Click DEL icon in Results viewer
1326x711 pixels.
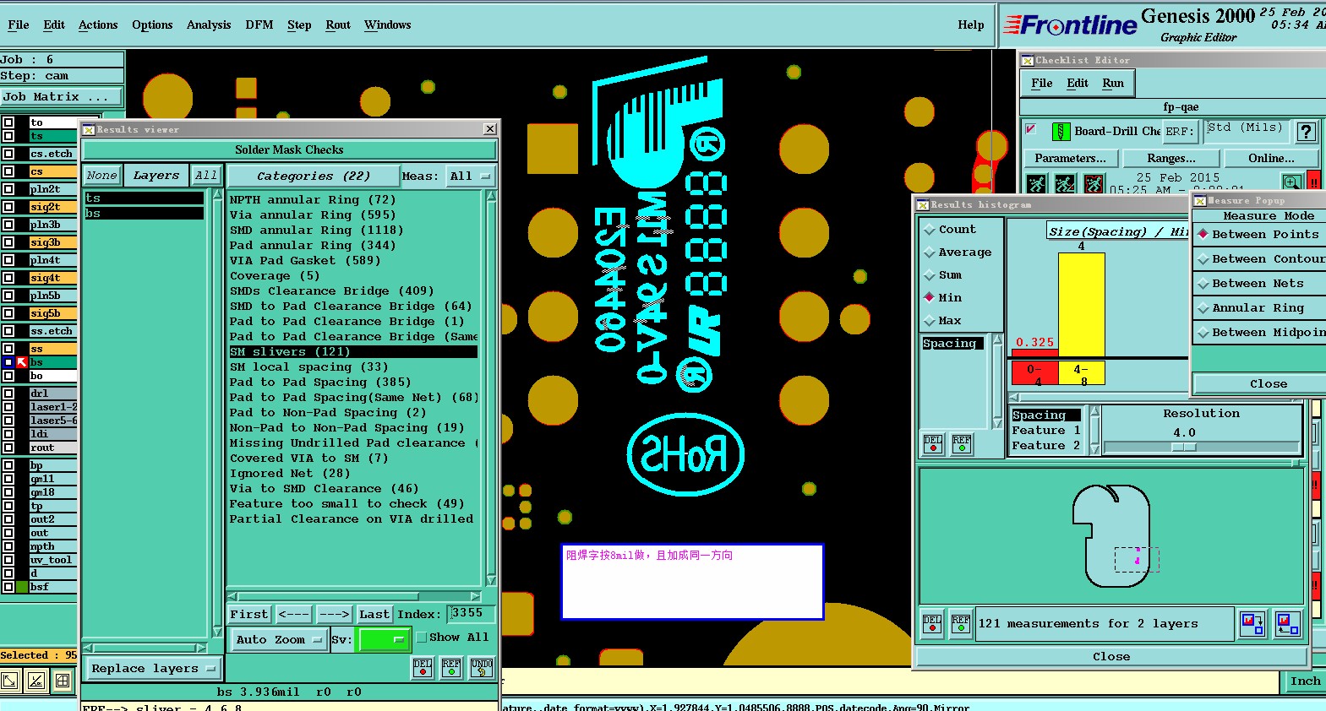coord(423,667)
